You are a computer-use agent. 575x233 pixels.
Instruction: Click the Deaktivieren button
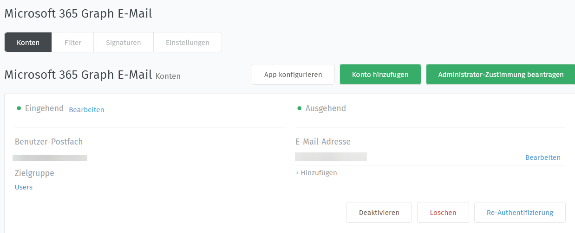click(x=379, y=213)
